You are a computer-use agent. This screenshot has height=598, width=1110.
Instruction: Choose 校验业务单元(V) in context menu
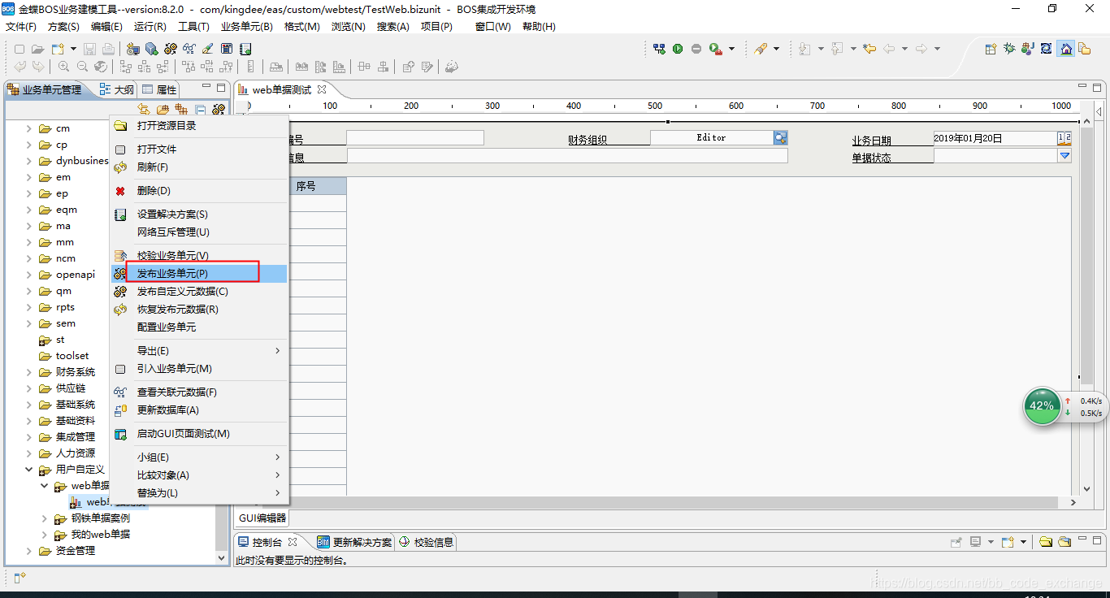coord(199,256)
